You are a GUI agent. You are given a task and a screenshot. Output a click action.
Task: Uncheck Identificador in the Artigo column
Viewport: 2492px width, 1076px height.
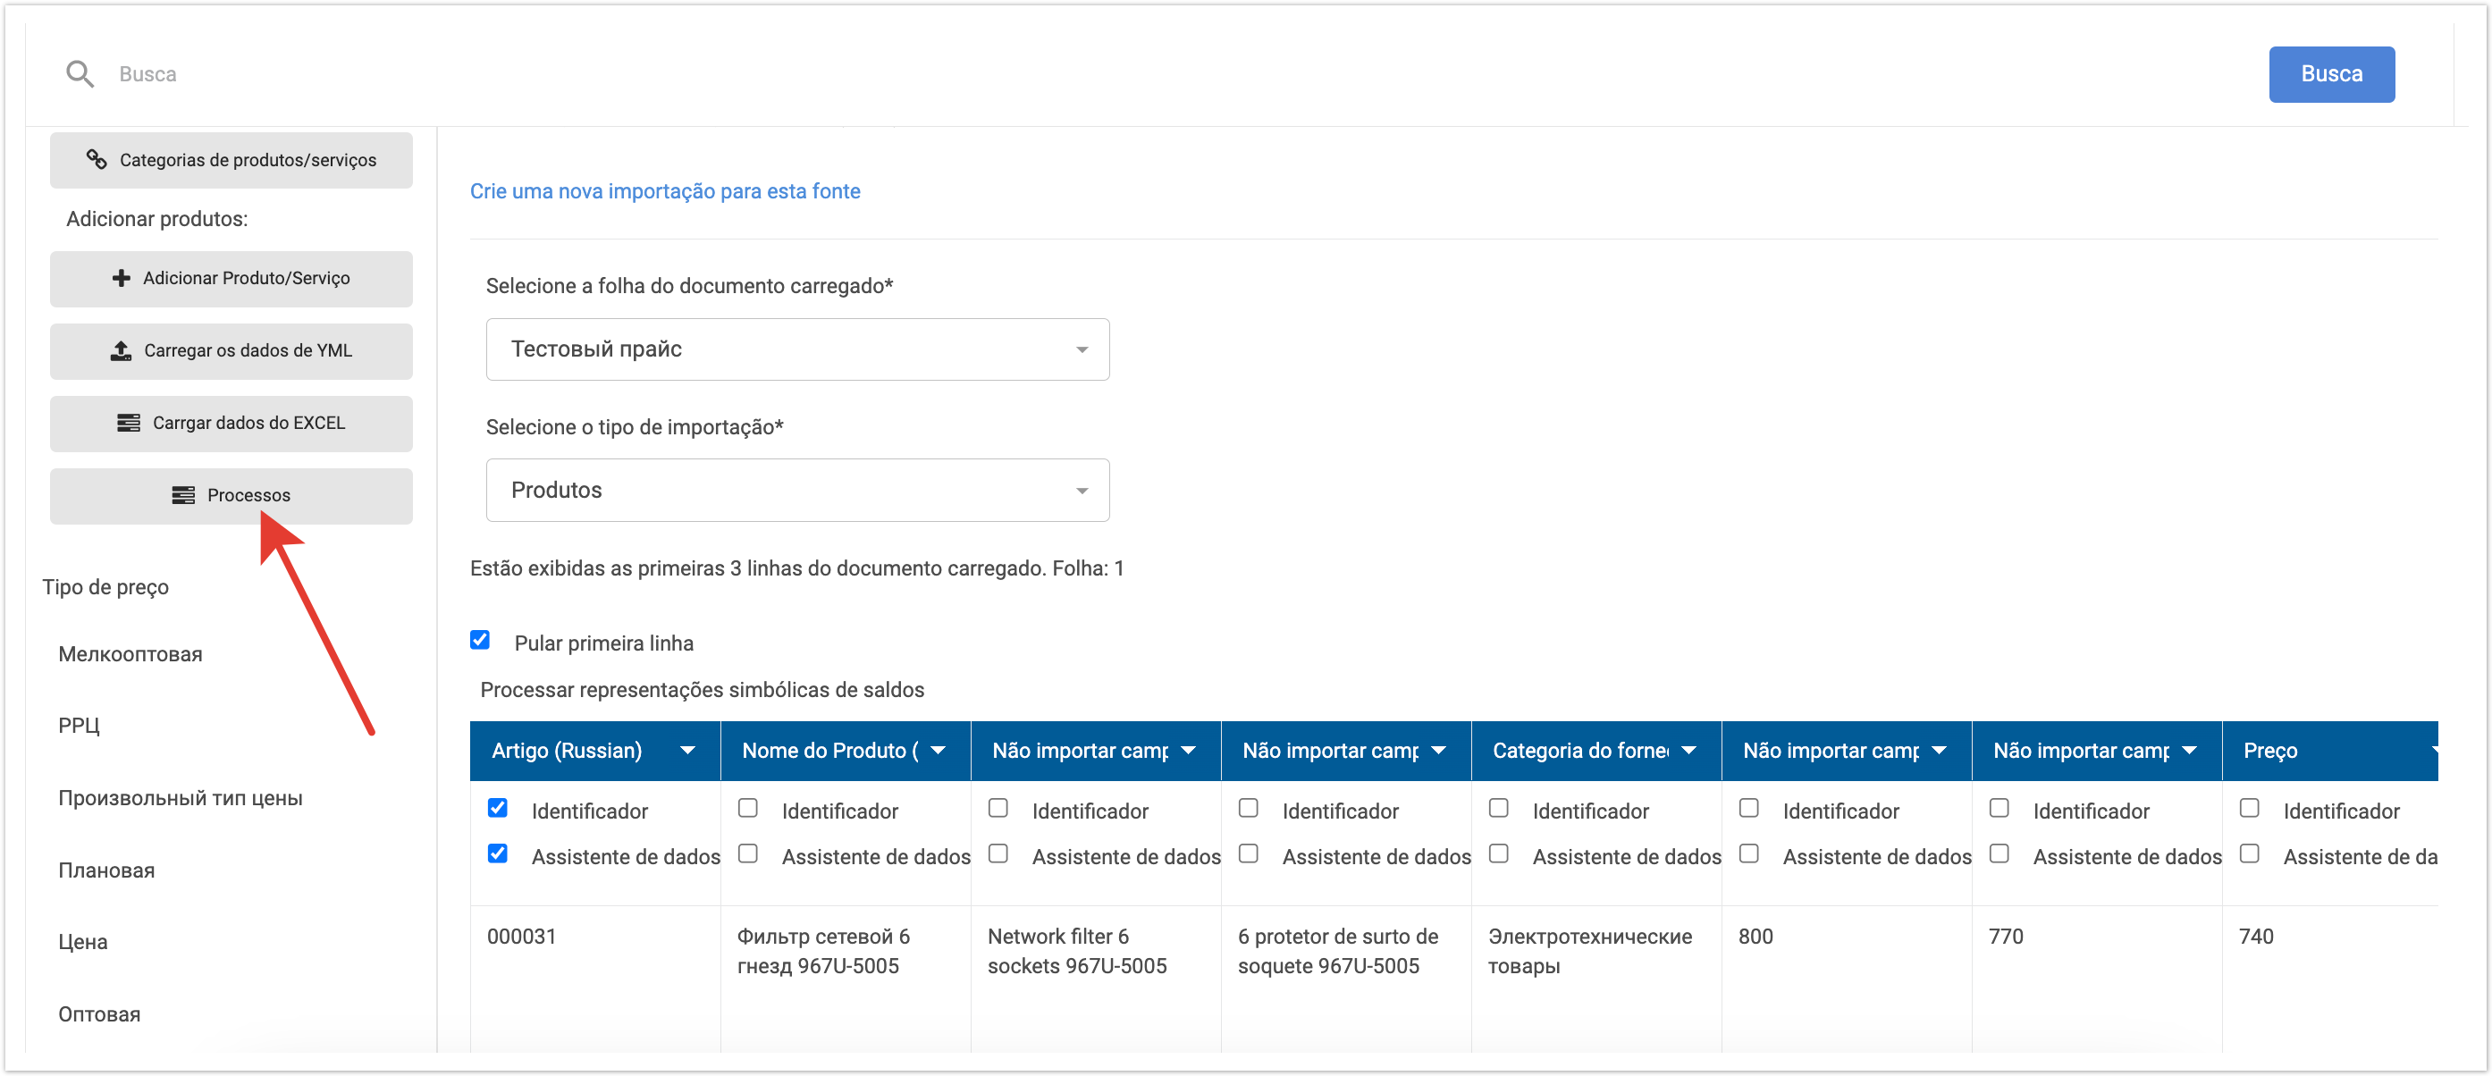pyautogui.click(x=497, y=808)
